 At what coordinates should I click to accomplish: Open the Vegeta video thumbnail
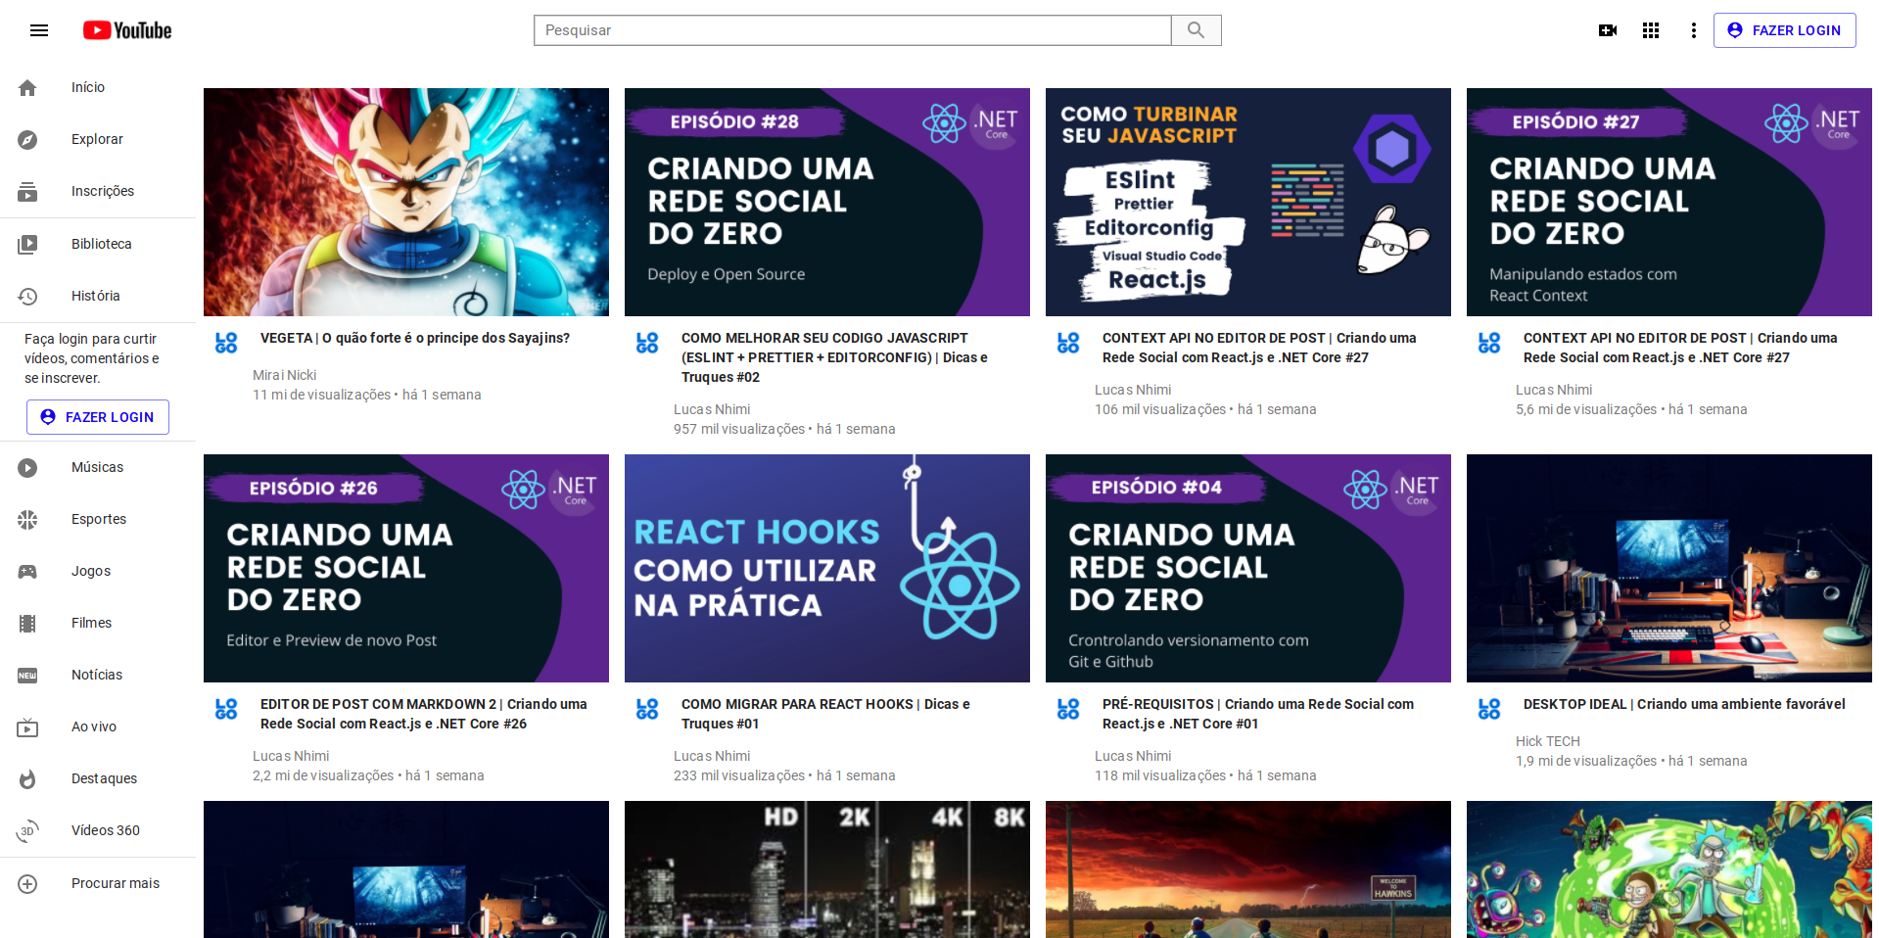click(406, 202)
